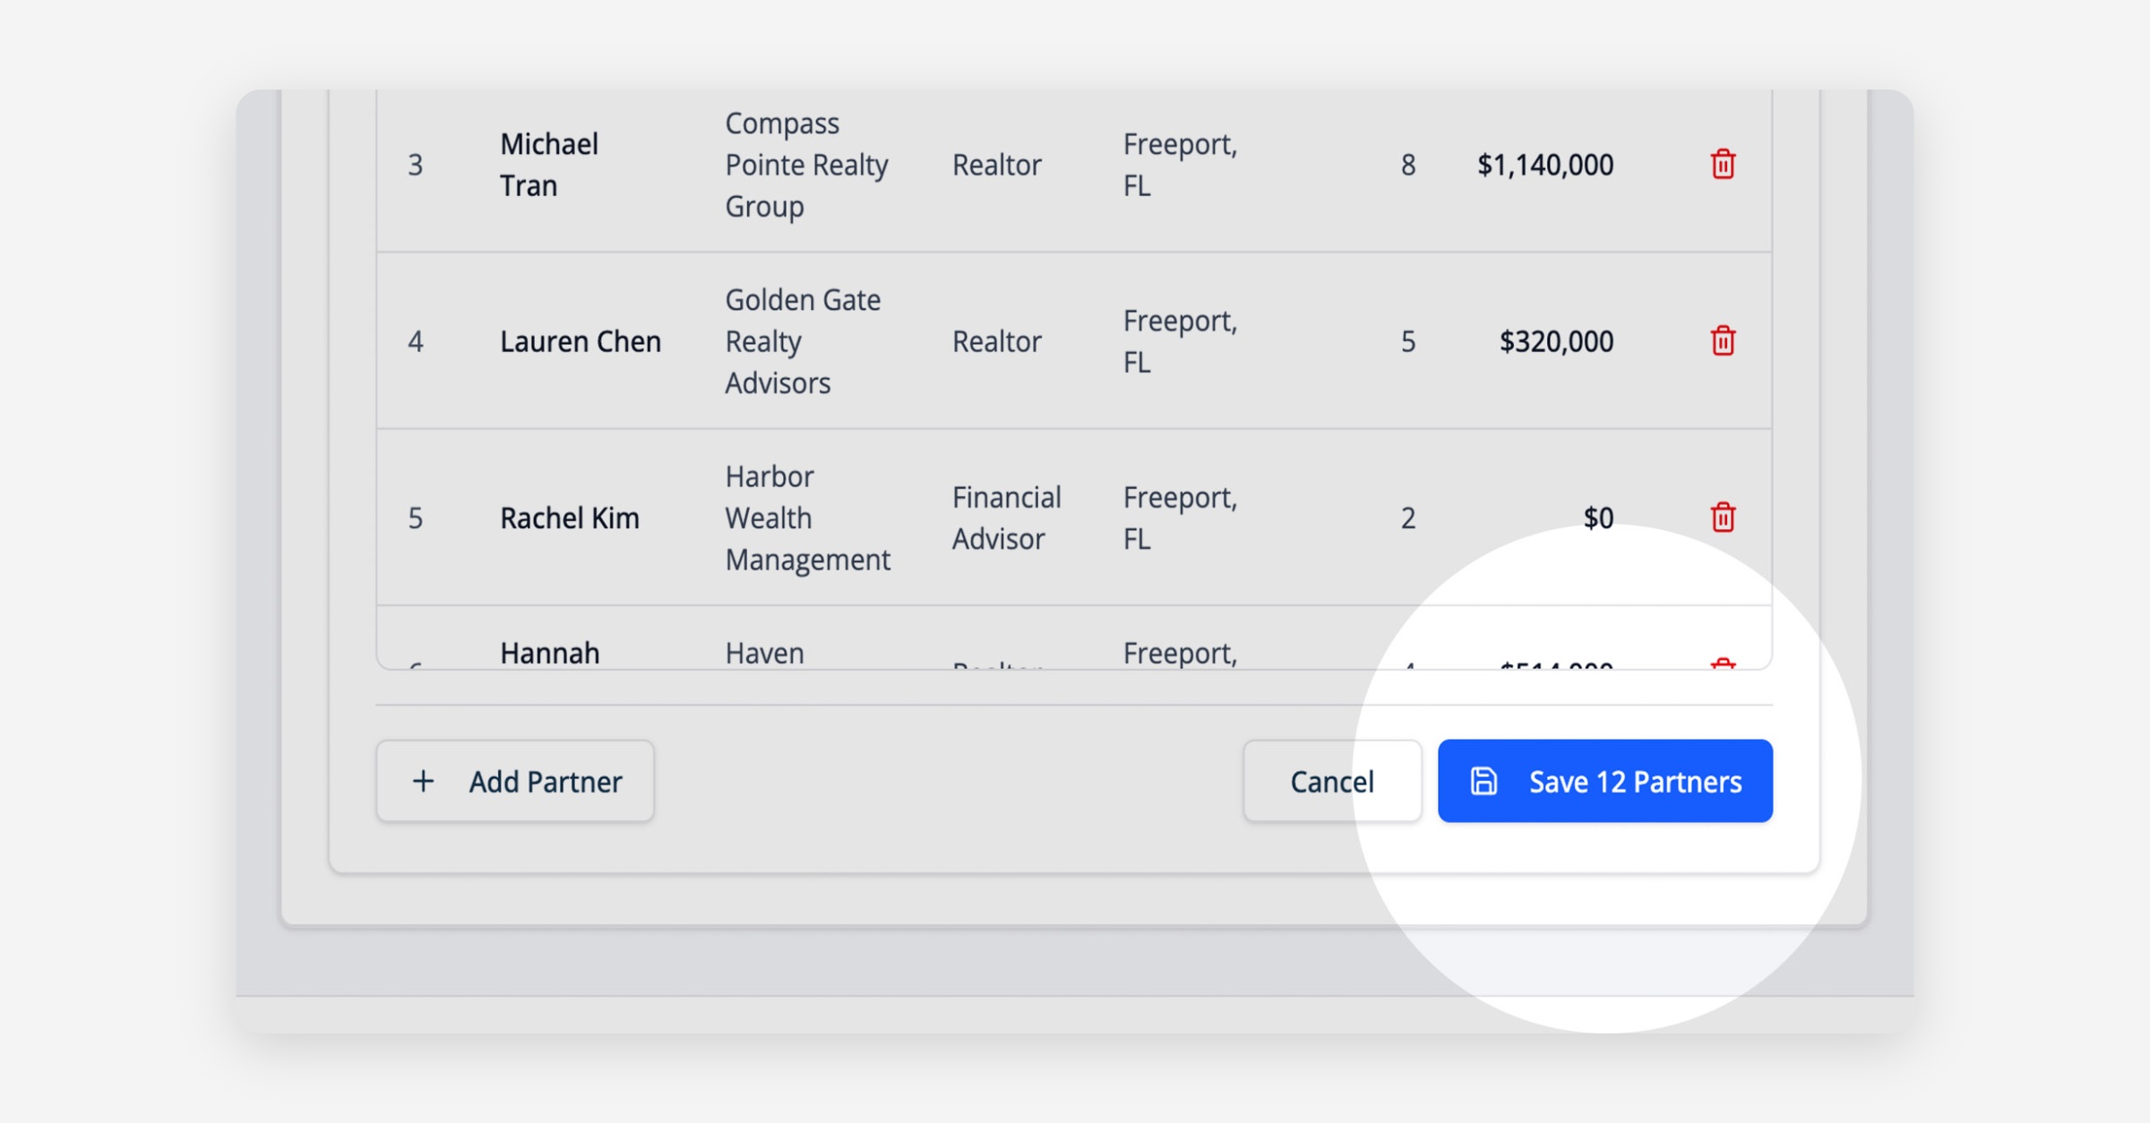Select the Lauren Chen name cell
This screenshot has height=1123, width=2150.
tap(580, 341)
